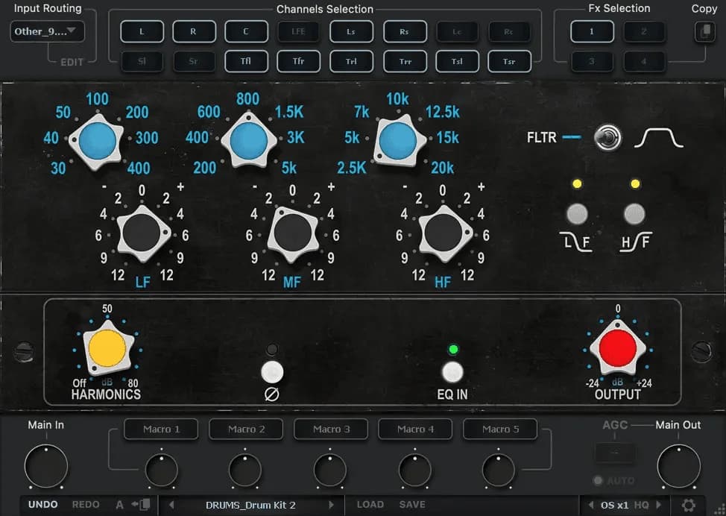The height and width of the screenshot is (516, 726).
Task: Open the Input Routing dropdown
Action: point(48,31)
